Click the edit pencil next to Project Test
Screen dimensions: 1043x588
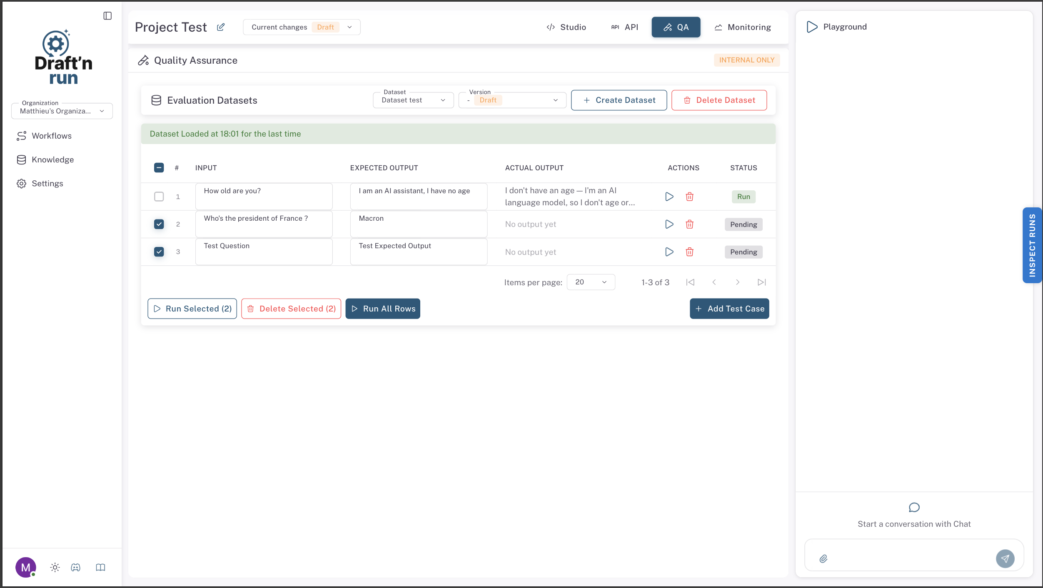tap(221, 27)
